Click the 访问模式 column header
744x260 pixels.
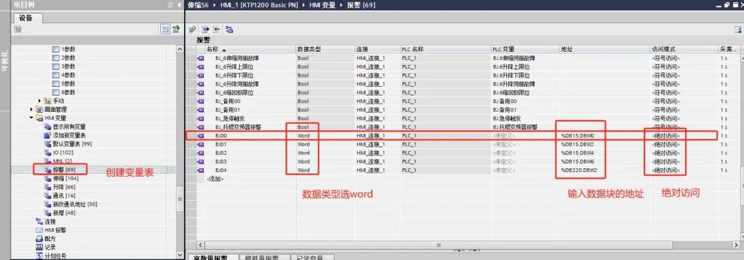tap(684, 49)
